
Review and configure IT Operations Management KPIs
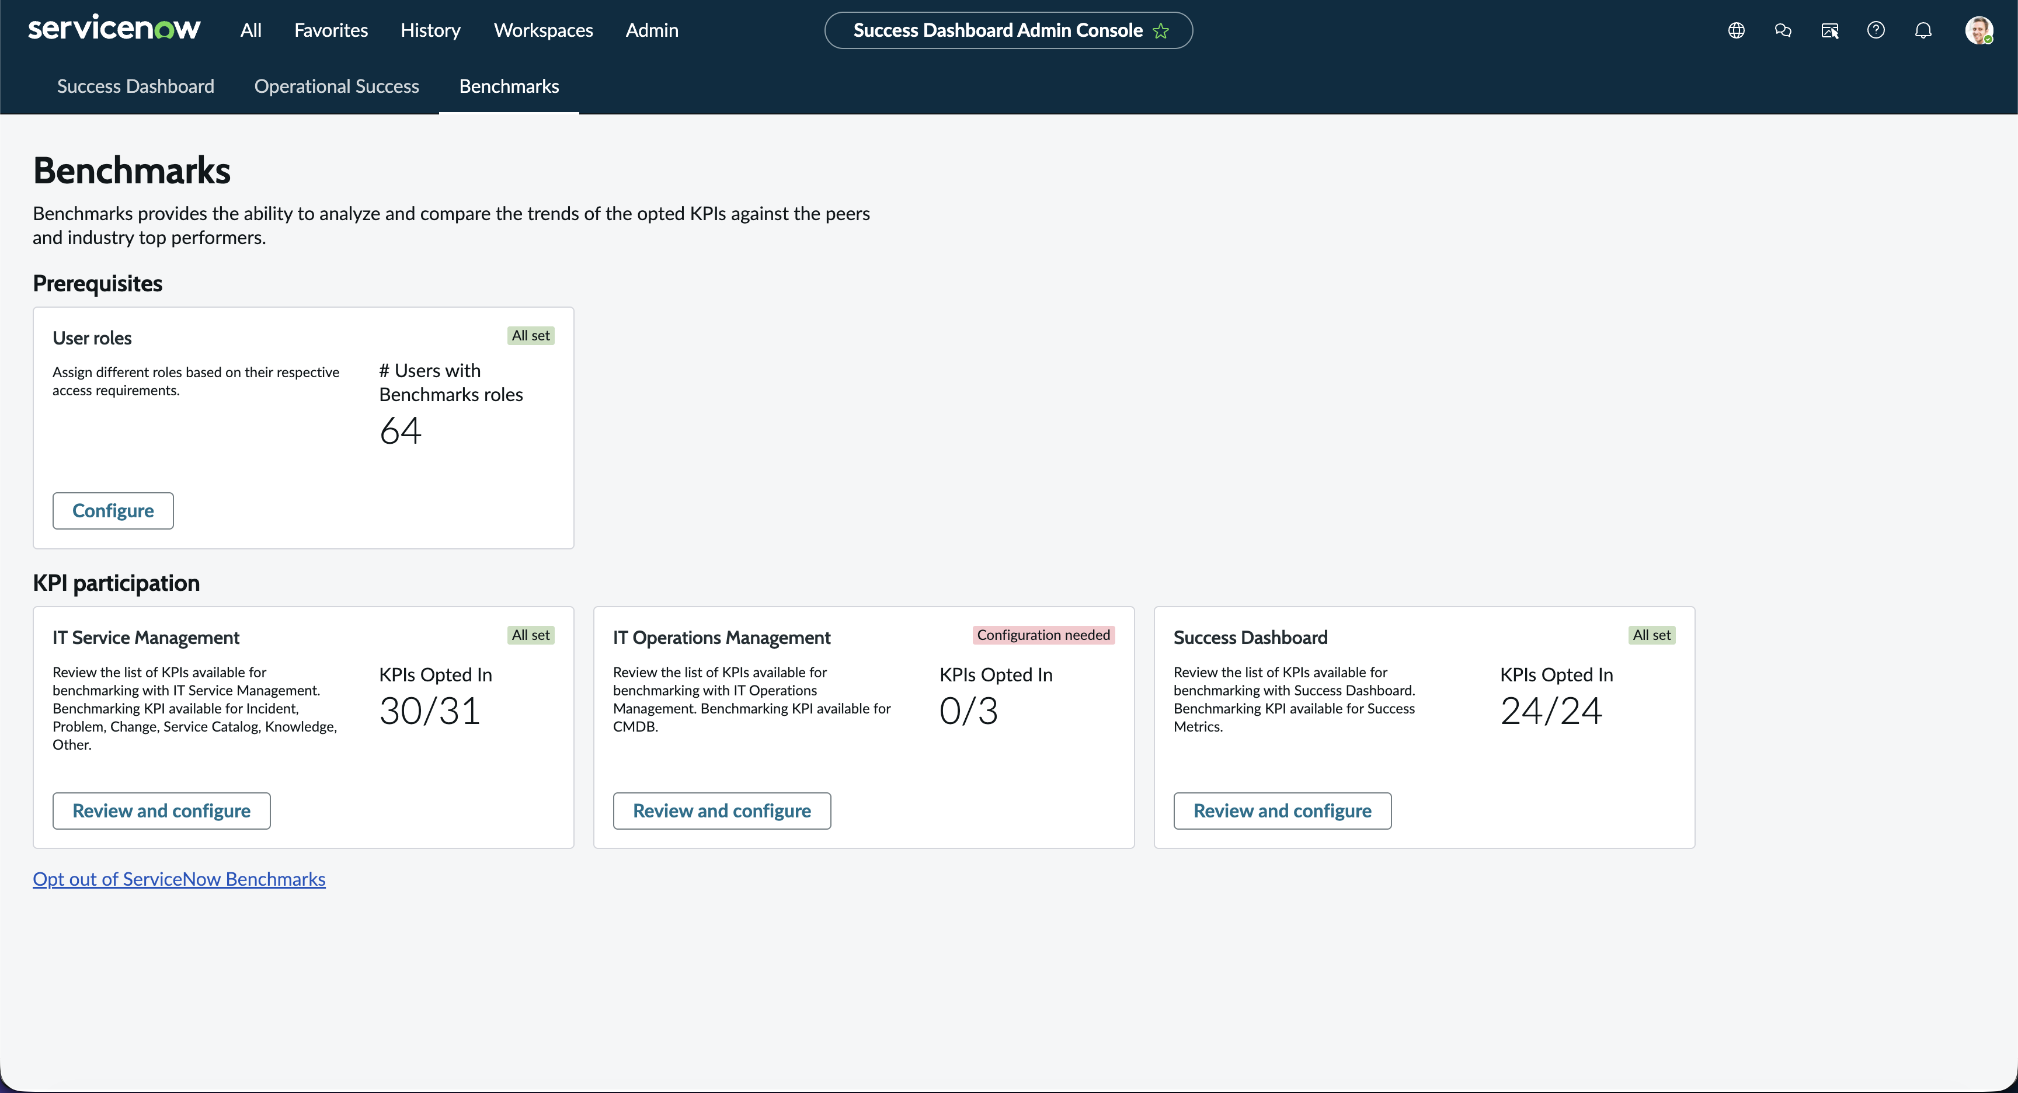pyautogui.click(x=722, y=811)
